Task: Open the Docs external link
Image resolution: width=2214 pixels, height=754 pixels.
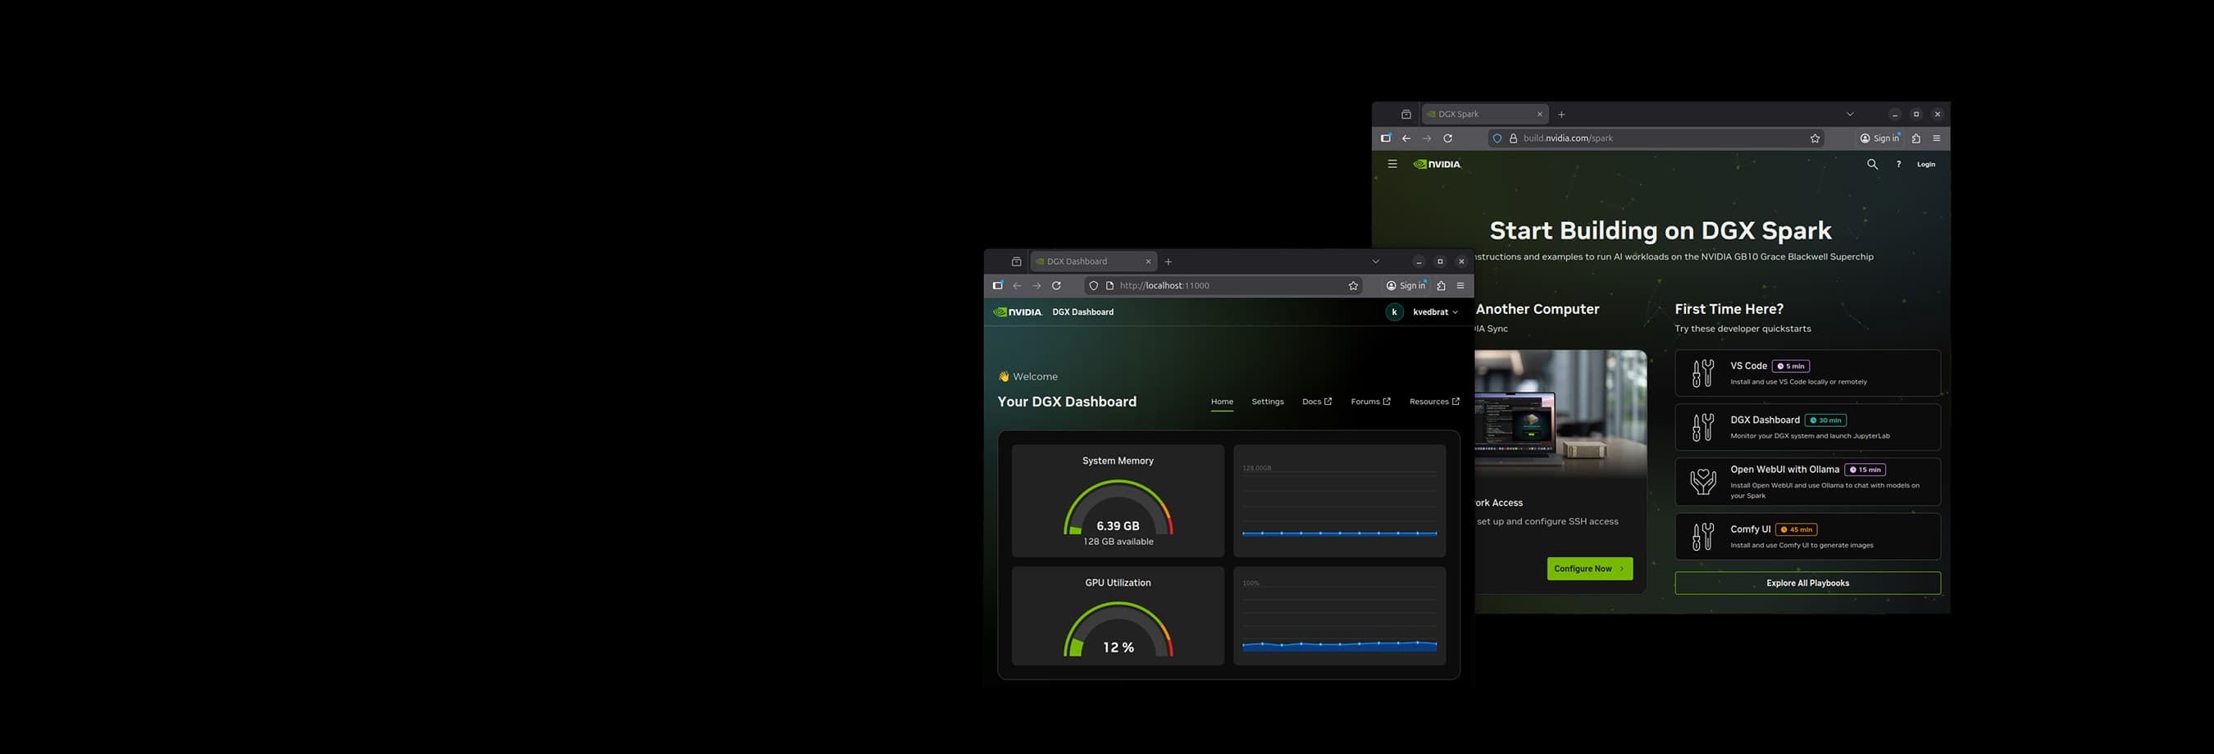Action: tap(1317, 402)
